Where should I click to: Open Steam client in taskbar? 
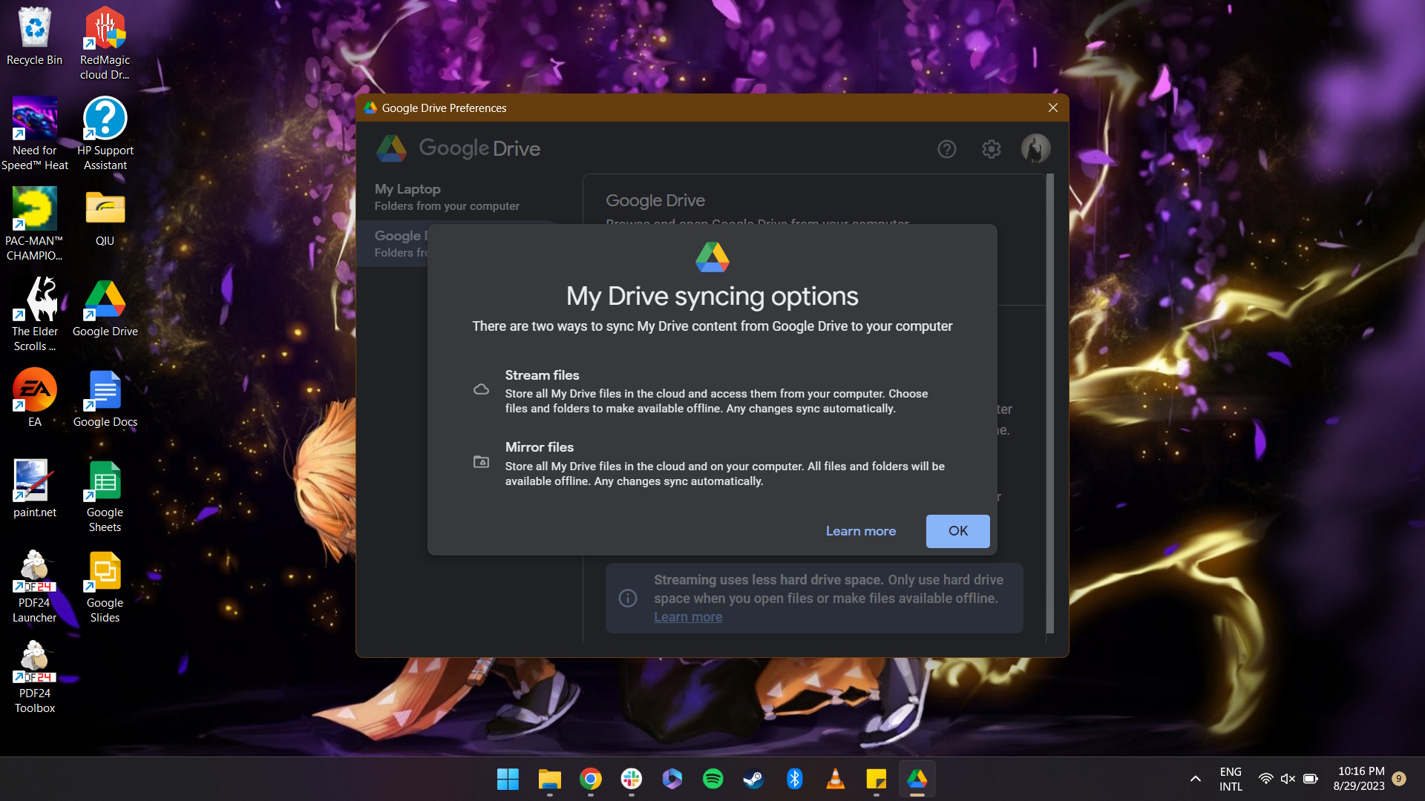[x=753, y=779]
